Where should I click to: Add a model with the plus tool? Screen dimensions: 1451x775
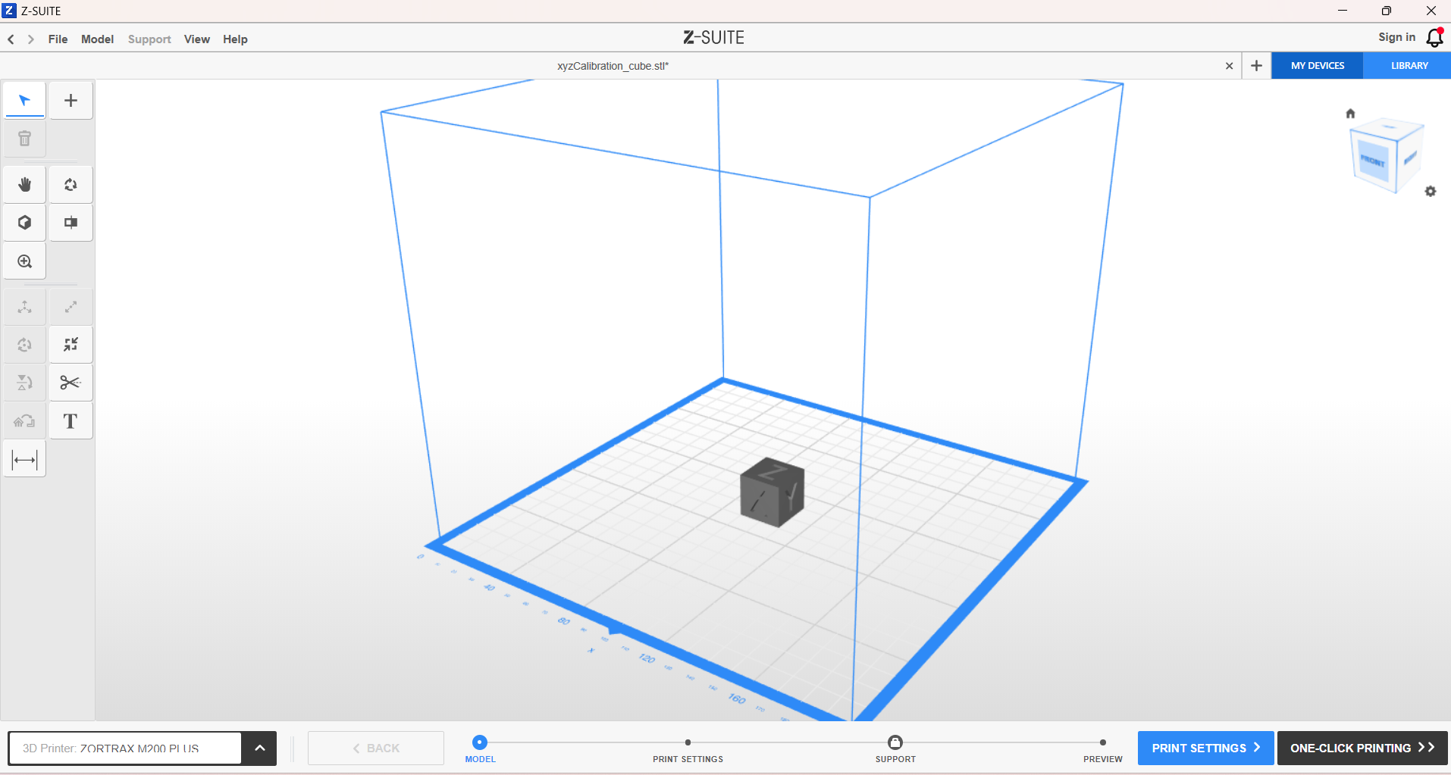coord(71,101)
